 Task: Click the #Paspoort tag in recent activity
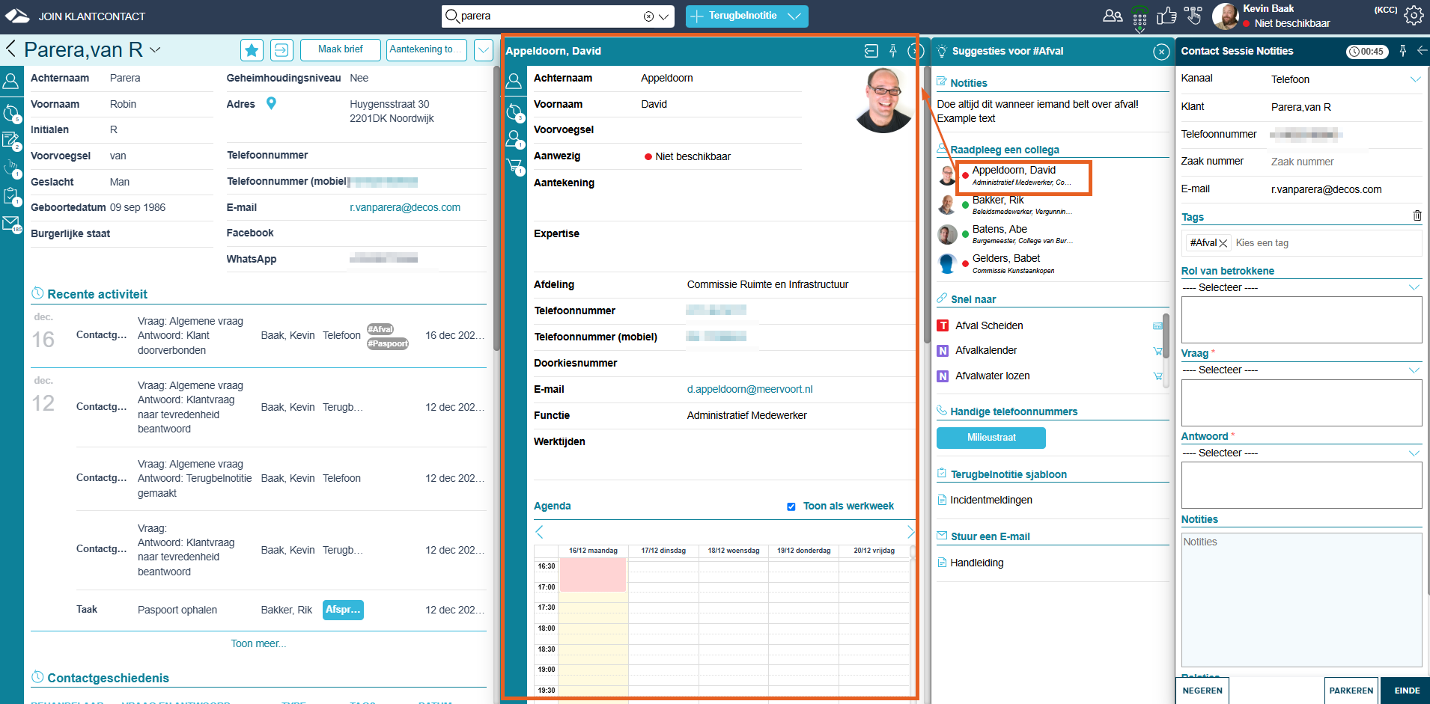387,343
